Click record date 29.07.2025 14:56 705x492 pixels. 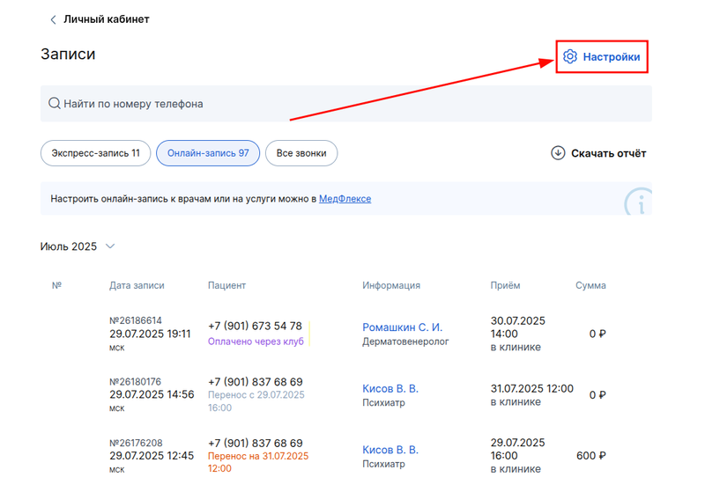click(x=152, y=394)
